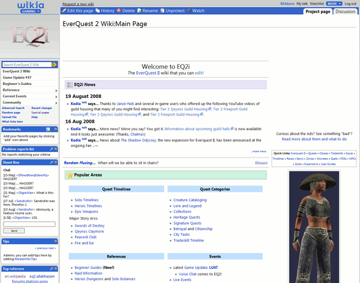This screenshot has width=360, height=283.
Task: Close the Shout Box widget
Action: point(55,162)
